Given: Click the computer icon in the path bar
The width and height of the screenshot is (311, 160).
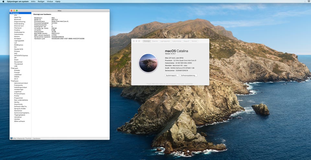Looking at the screenshot, I should pyautogui.click(x=11, y=138).
